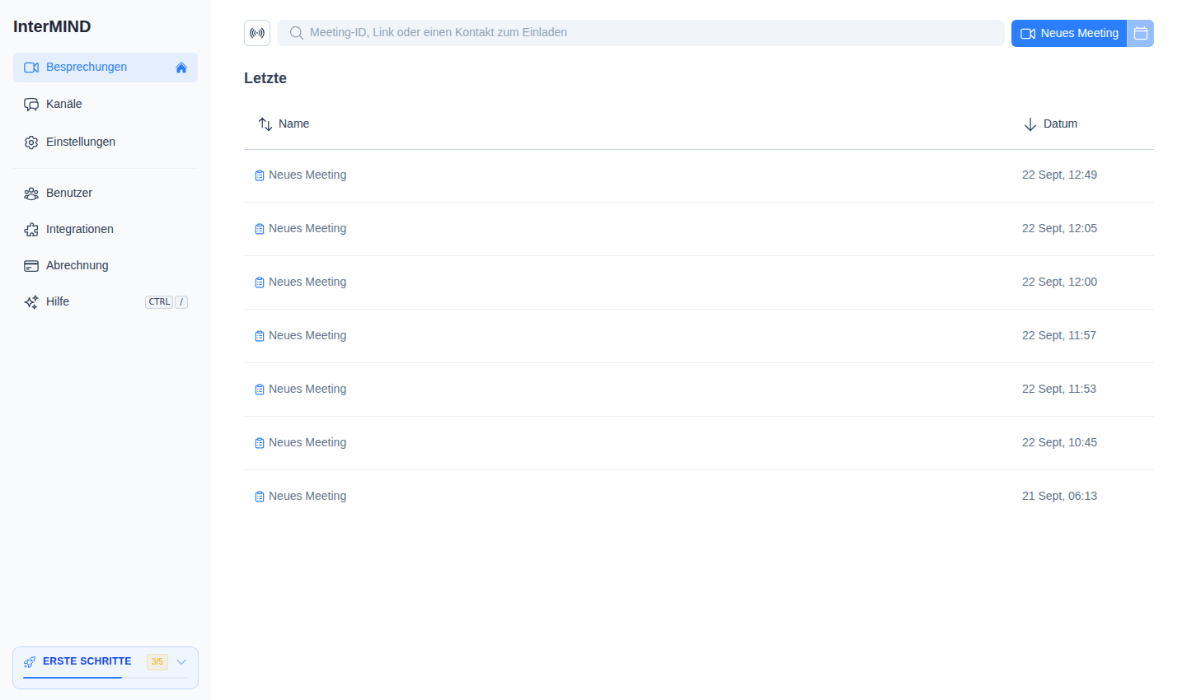The width and height of the screenshot is (1187, 700).
Task: Click the InterMIND logo text
Action: click(52, 26)
